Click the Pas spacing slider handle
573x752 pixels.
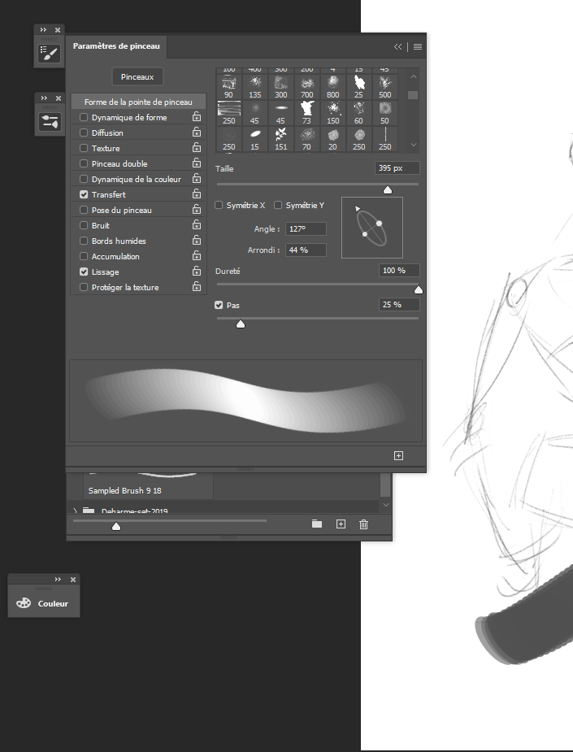tap(241, 324)
